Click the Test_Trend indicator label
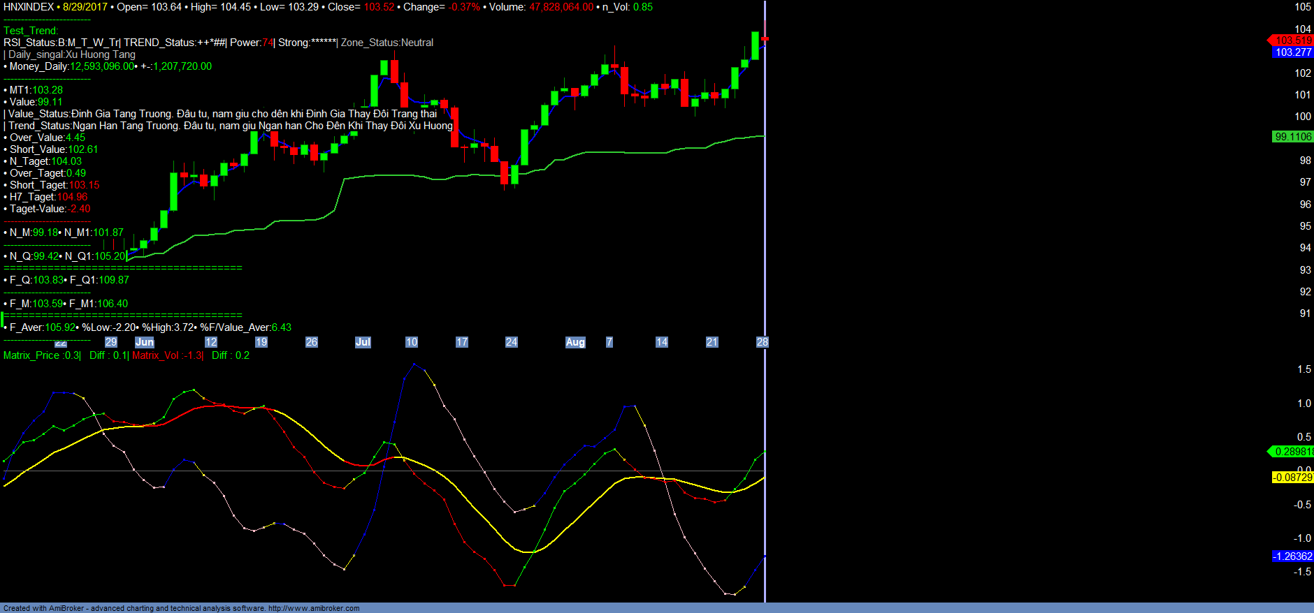1314x613 pixels. [x=31, y=31]
